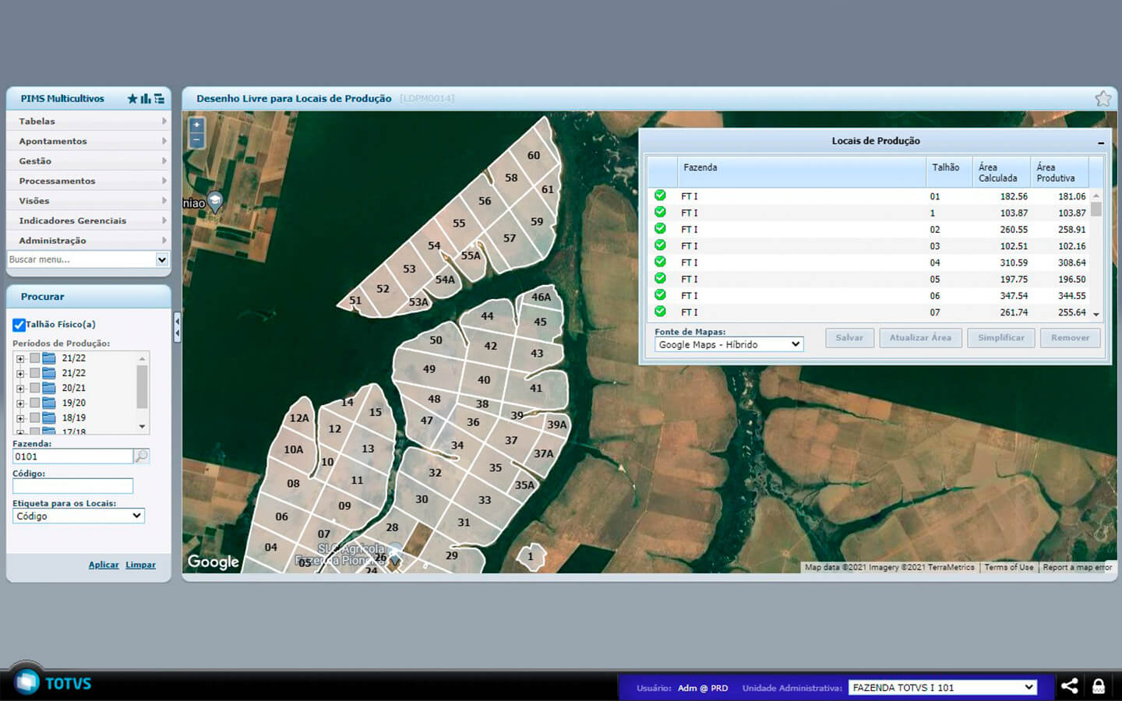Open the Fonte de Mapas dropdown
The height and width of the screenshot is (701, 1122).
729,344
